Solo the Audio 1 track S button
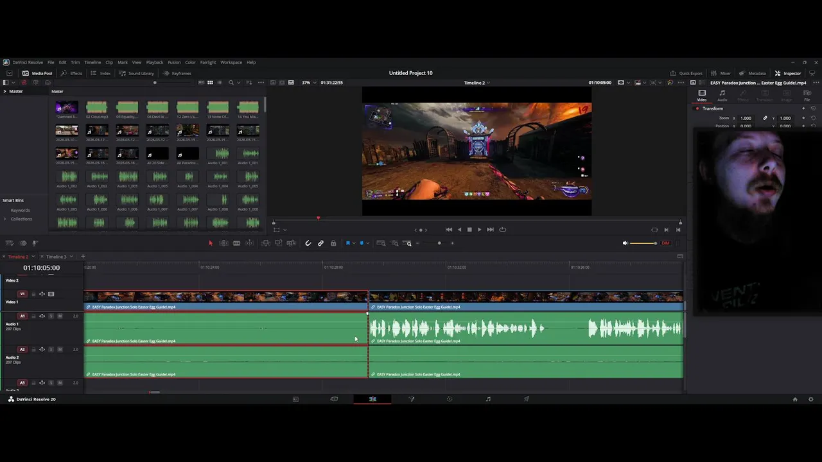 click(x=51, y=316)
